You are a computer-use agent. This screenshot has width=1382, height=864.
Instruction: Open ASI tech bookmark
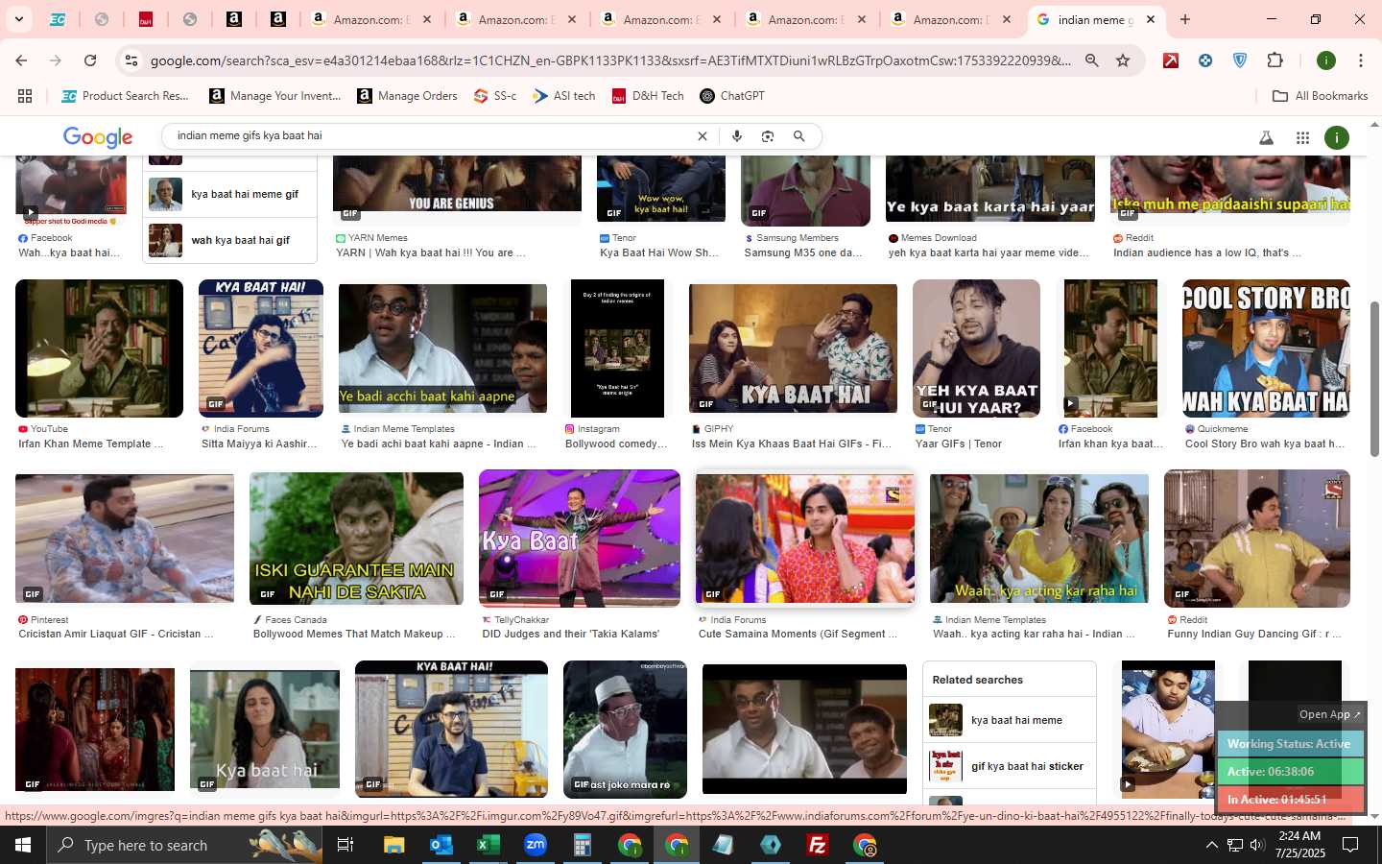(564, 96)
